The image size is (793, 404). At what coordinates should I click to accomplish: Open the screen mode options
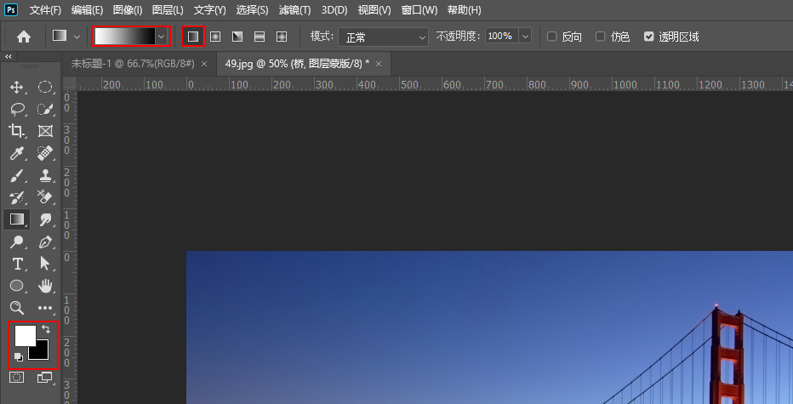coord(45,377)
